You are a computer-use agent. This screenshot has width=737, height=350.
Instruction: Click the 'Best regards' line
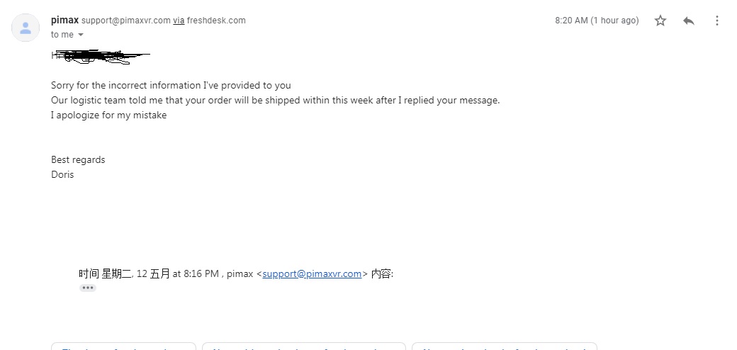[x=78, y=159]
